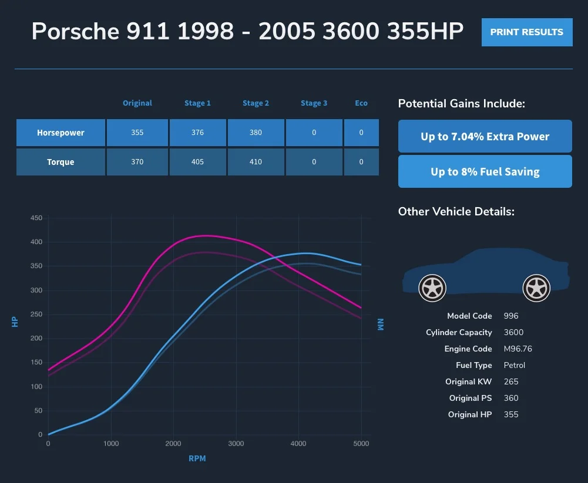
Task: Click the car silhouette image
Action: coord(486,274)
